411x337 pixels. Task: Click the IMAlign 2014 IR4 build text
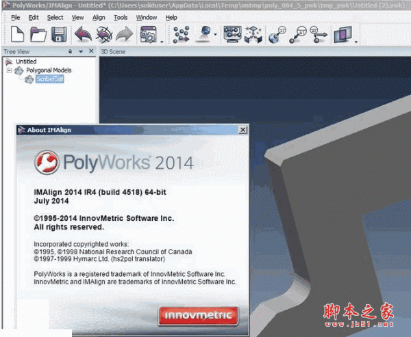pyautogui.click(x=100, y=192)
